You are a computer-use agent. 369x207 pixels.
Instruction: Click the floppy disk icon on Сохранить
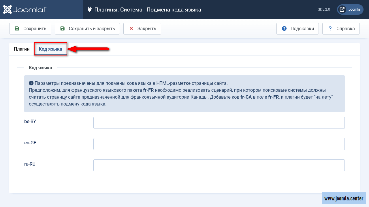coord(17,28)
